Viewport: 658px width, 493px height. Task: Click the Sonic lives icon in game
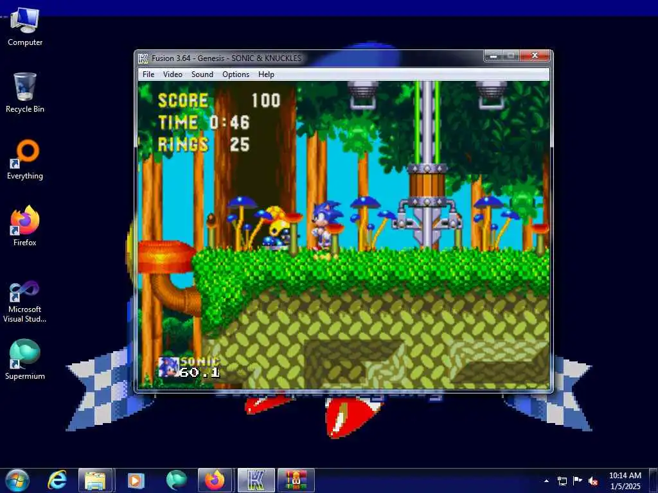coord(169,367)
